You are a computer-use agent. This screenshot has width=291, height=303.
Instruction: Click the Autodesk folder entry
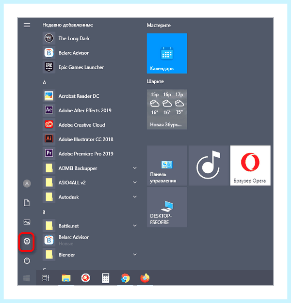(x=90, y=197)
